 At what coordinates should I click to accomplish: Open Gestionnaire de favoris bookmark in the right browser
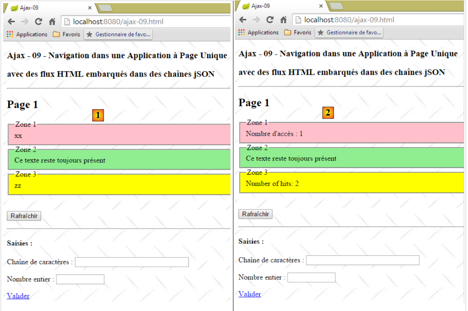pyautogui.click(x=349, y=32)
